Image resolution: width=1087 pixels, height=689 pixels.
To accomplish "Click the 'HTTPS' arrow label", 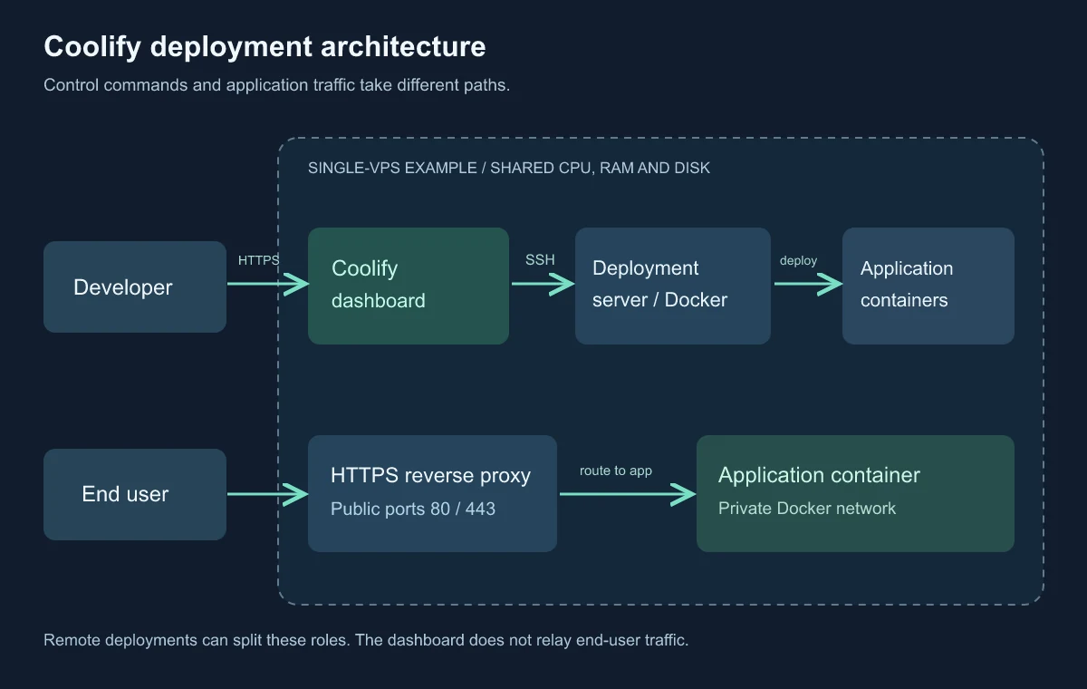I will (x=259, y=260).
